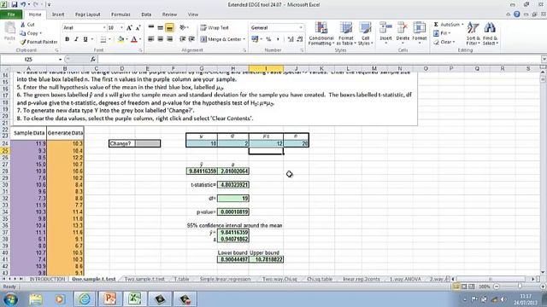The width and height of the screenshot is (547, 307).
Task: Open the INTRODUCTION sheet tab
Action: click(47, 279)
